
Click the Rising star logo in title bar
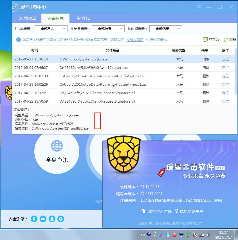coord(15,7)
